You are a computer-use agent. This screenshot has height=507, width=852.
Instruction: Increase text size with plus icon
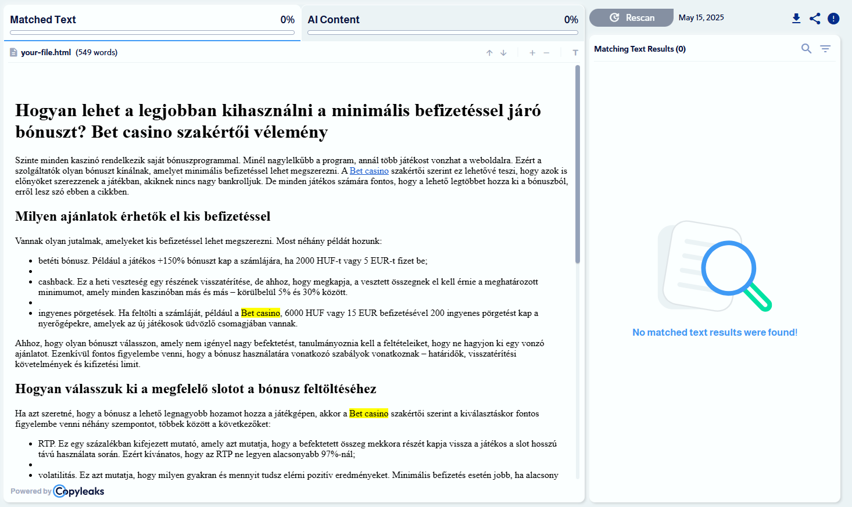point(532,53)
